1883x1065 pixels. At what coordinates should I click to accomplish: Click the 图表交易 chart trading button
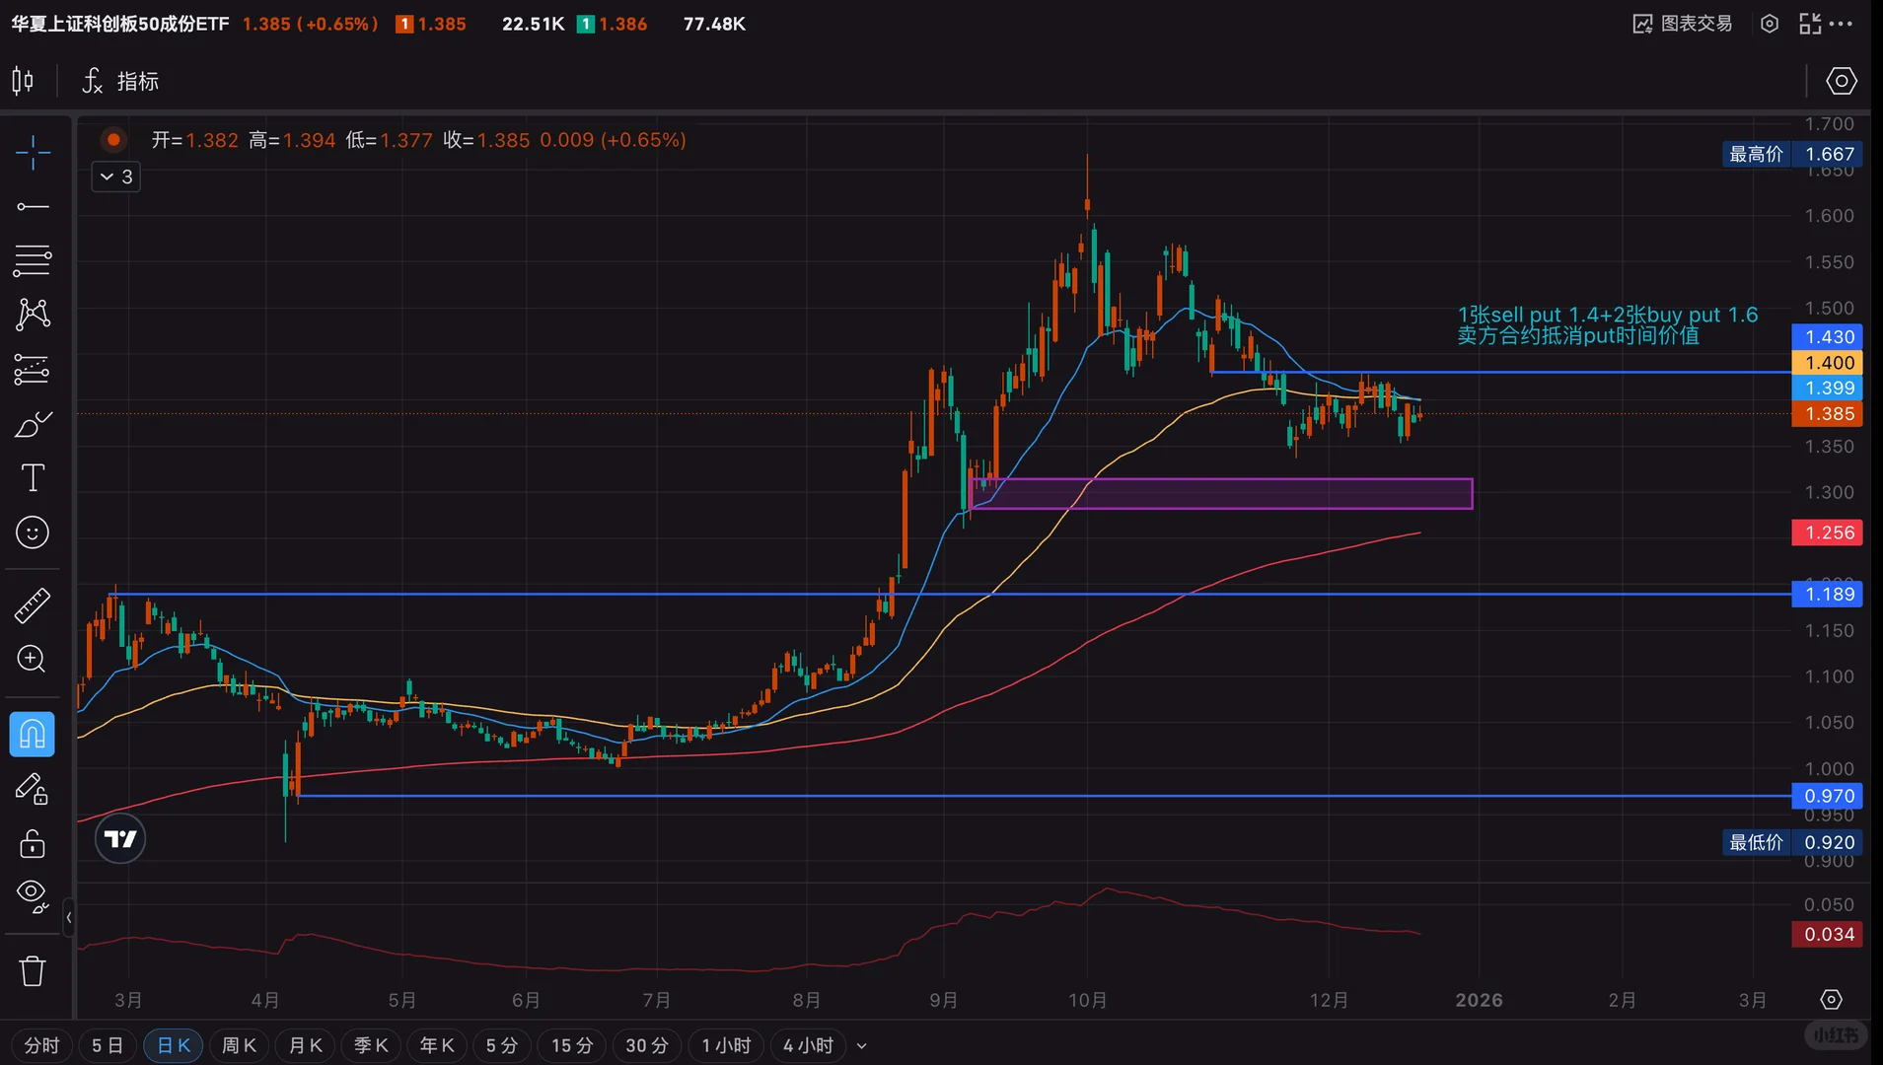1682,23
